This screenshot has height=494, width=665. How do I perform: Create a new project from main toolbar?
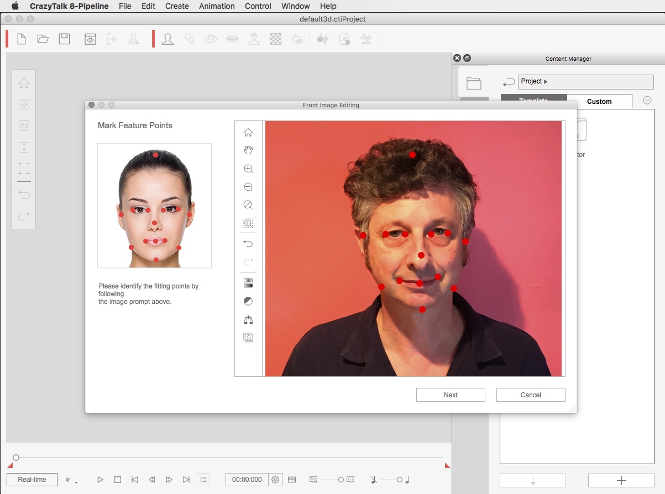point(22,39)
